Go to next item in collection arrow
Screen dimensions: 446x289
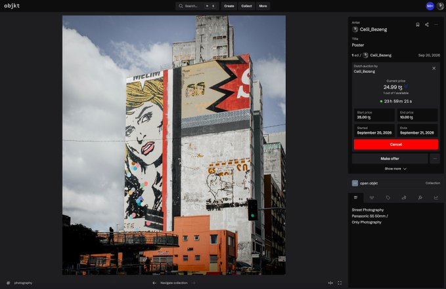tap(193, 282)
